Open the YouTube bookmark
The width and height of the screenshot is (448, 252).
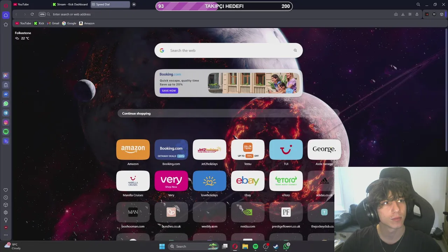pyautogui.click(x=23, y=23)
